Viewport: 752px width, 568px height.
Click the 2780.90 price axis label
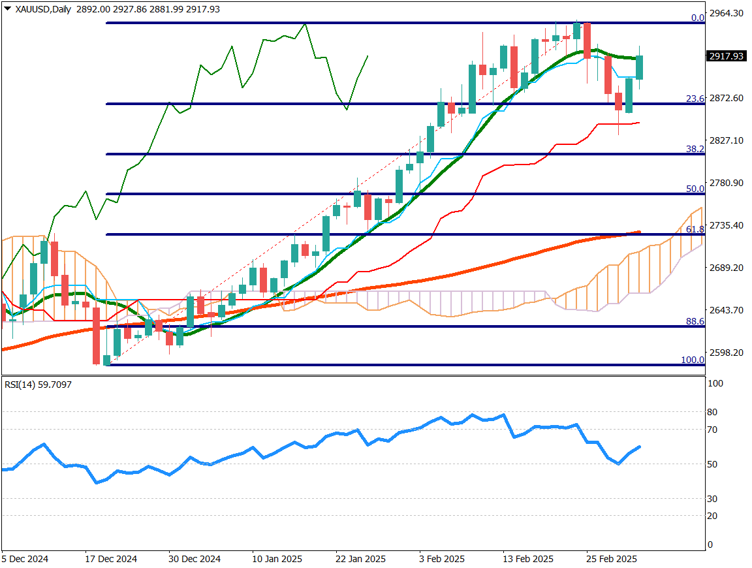point(728,183)
